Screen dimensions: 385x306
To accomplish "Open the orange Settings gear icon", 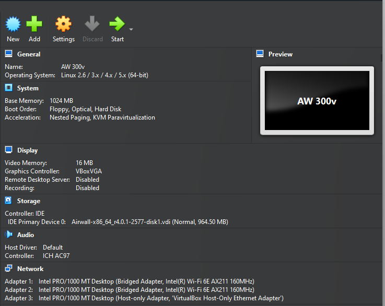I will coord(63,24).
